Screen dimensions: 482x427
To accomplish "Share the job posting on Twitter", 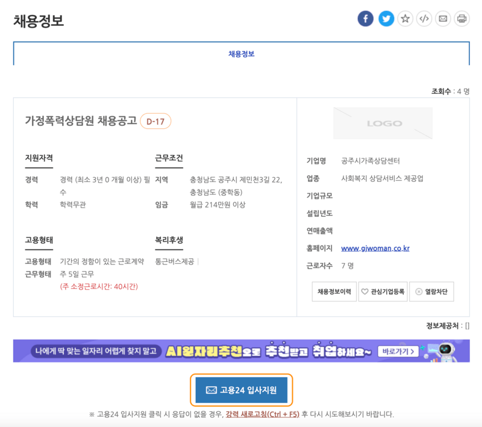I will click(x=385, y=19).
